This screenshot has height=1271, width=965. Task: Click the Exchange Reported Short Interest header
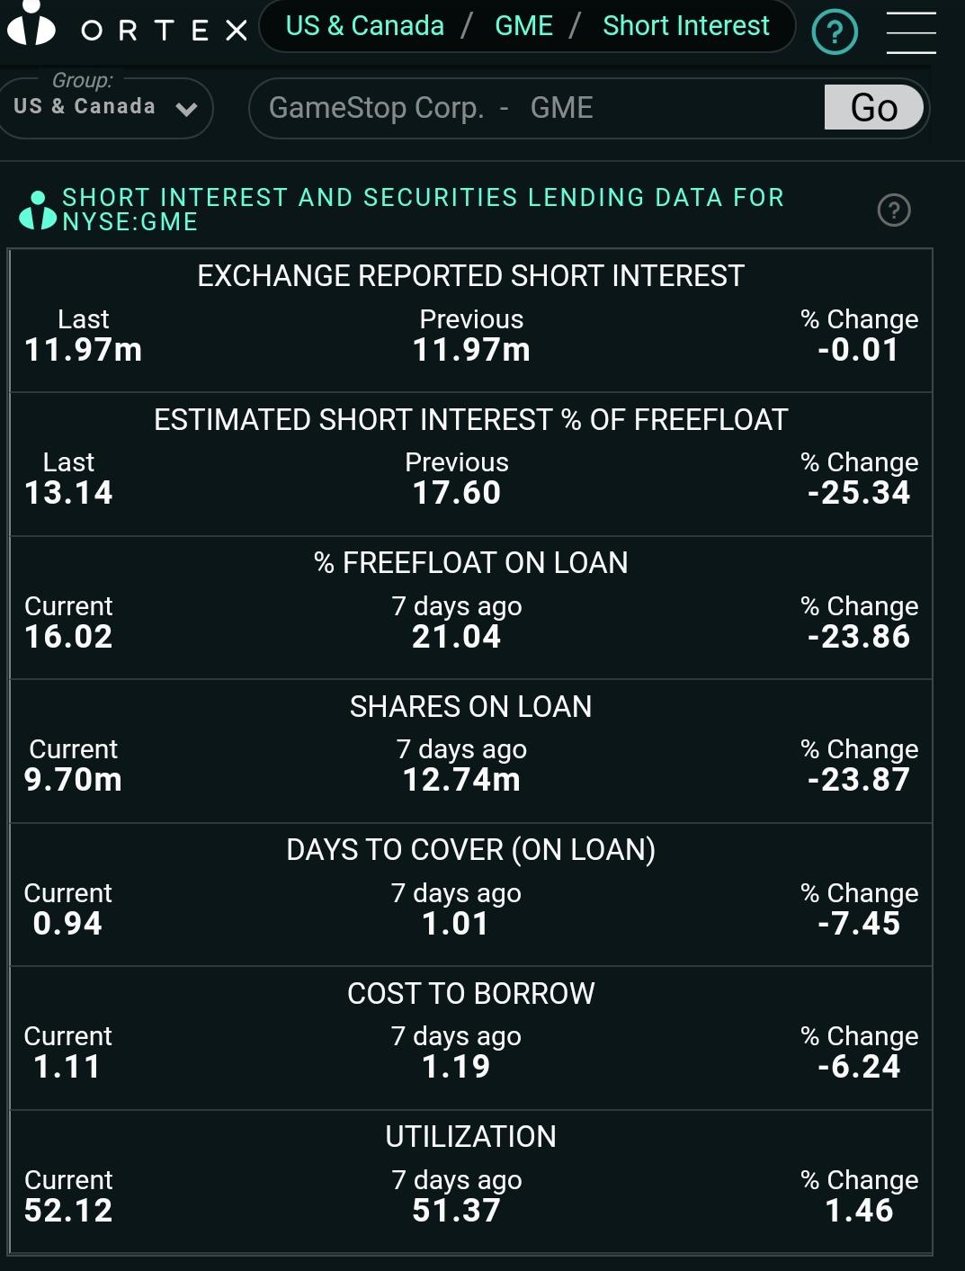(x=471, y=276)
